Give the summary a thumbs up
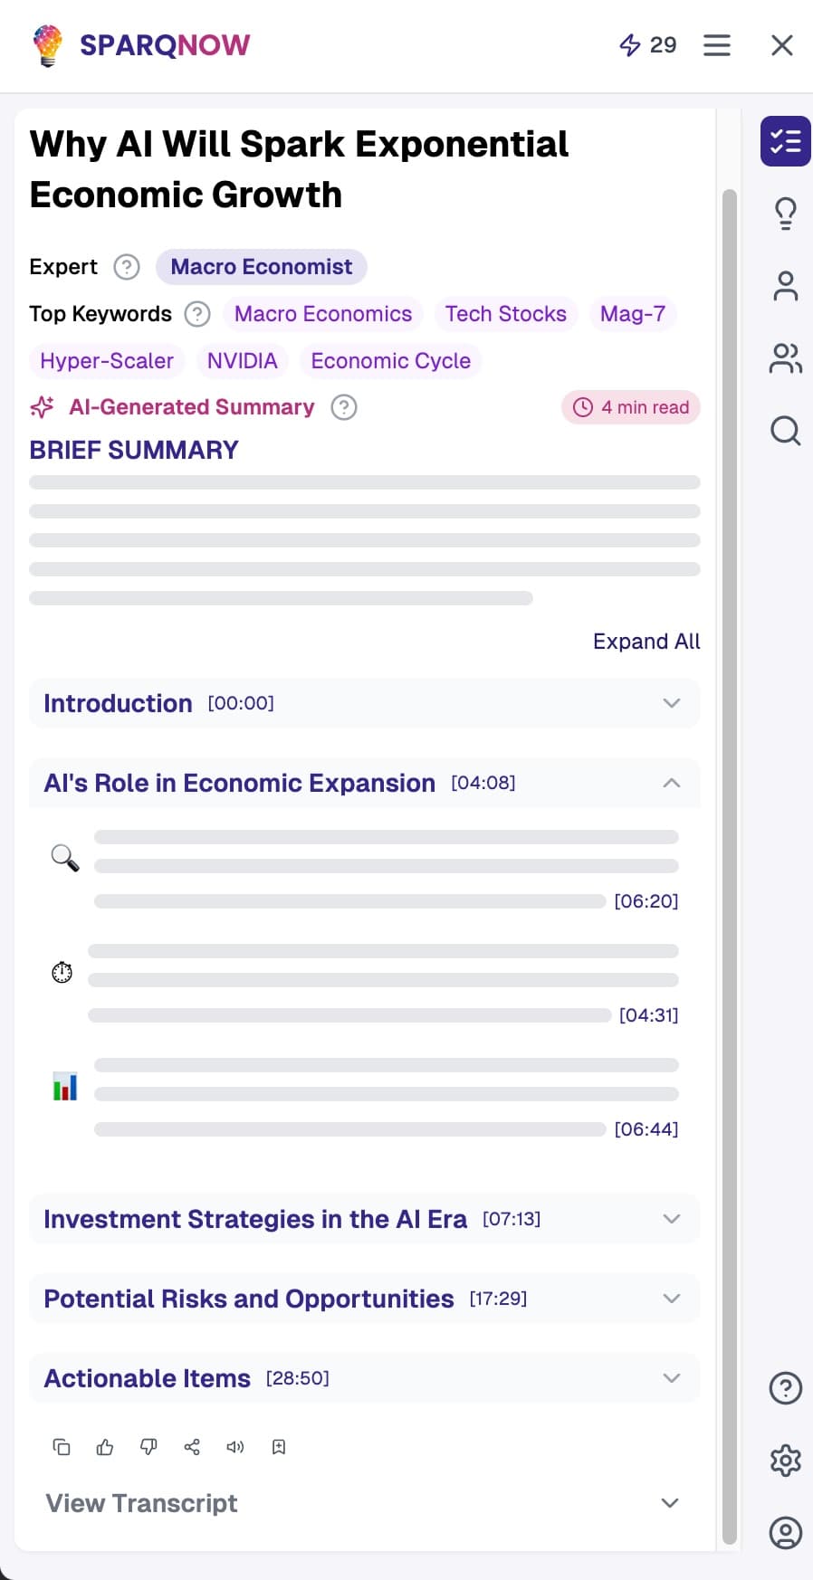The width and height of the screenshot is (813, 1580). 104,1447
